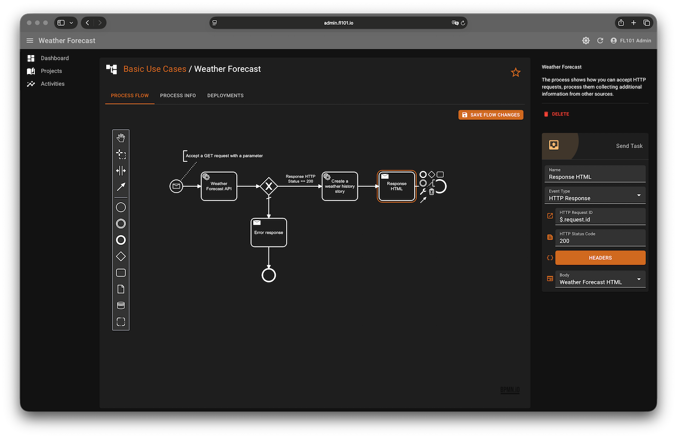Screen dimensions: 677x438
Task: Click the wrench icon to change element type
Action: tap(423, 191)
